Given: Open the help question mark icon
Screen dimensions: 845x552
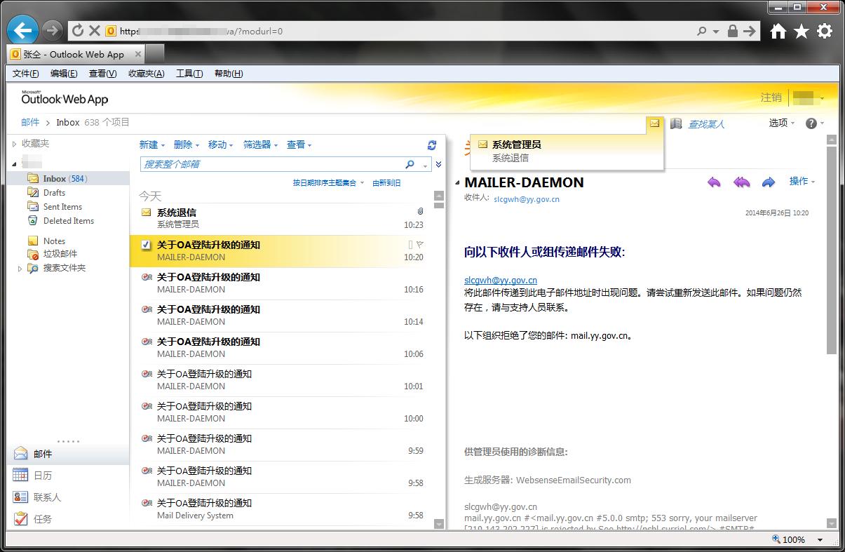Looking at the screenshot, I should pos(811,123).
